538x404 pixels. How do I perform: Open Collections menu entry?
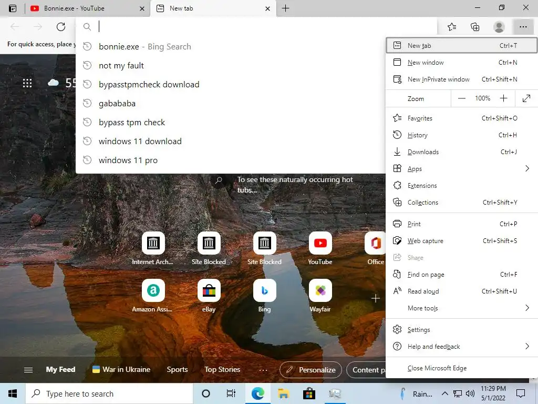[461, 203]
